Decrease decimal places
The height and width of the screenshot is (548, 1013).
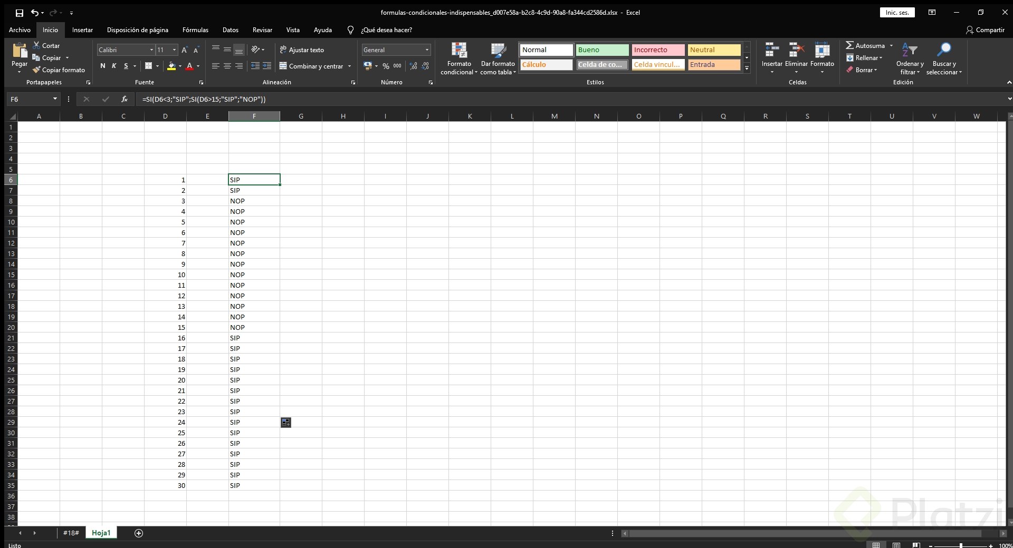[425, 66]
